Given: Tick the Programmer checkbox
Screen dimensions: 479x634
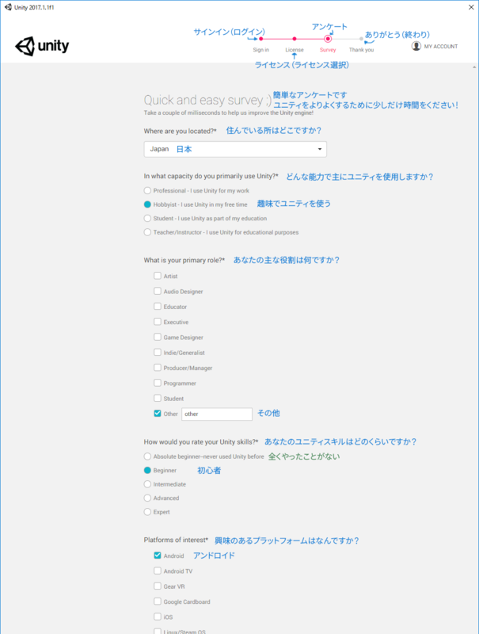Looking at the screenshot, I should 158,383.
